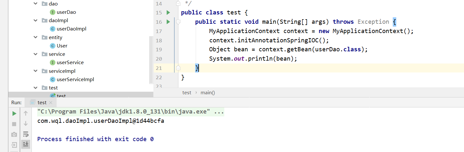
Task: Toggle soft-wrap in the console
Action: pos(26,134)
